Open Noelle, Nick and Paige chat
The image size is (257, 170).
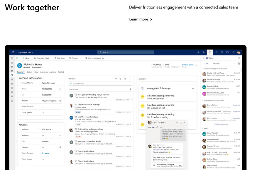click(221, 74)
